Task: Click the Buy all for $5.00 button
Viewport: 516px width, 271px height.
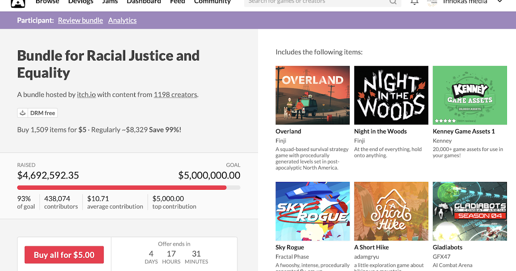Action: 64,255
